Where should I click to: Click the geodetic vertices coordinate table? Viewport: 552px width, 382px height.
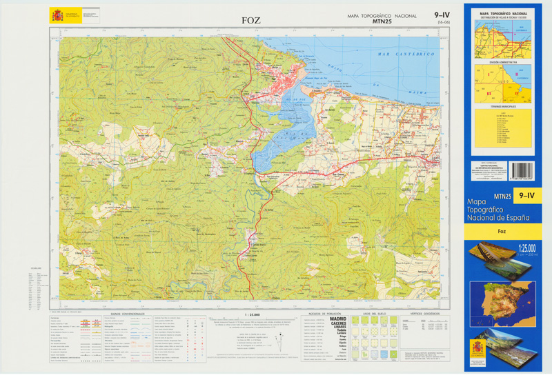[x=425, y=325]
